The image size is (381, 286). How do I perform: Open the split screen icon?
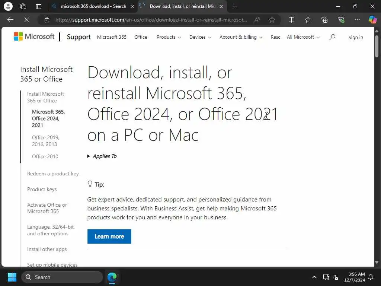[x=291, y=20]
